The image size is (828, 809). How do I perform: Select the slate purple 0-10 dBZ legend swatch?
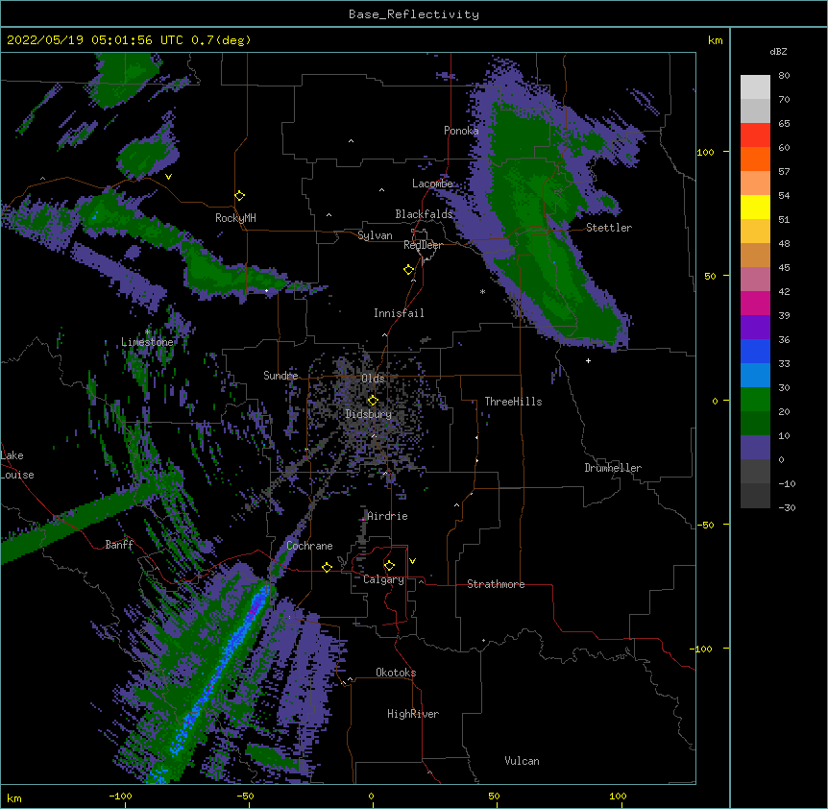[755, 448]
